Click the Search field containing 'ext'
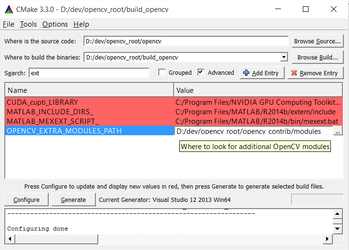 [89, 73]
